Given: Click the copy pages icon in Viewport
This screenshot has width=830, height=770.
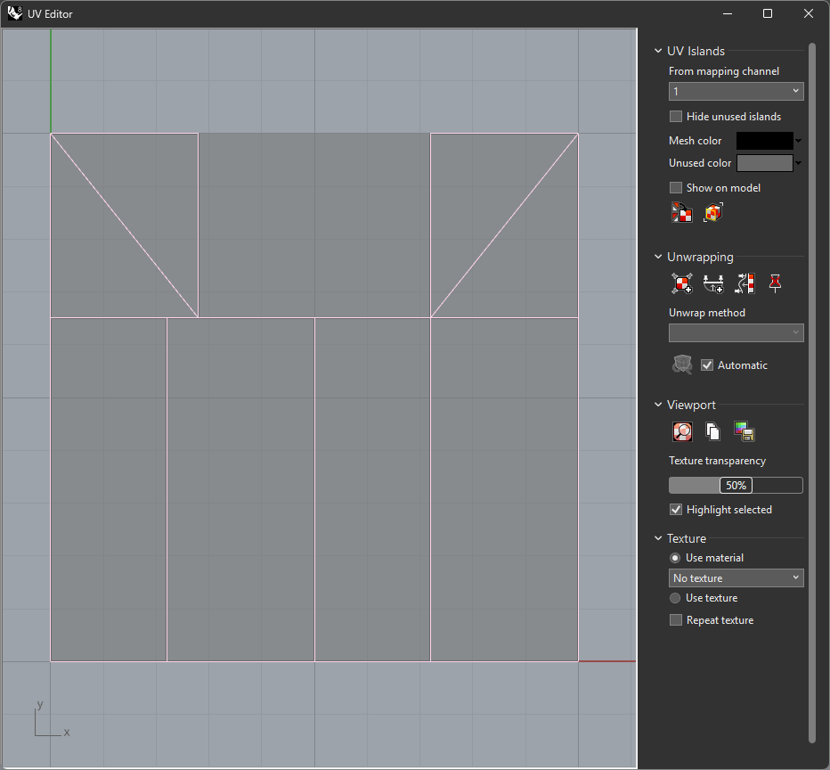Looking at the screenshot, I should coord(712,431).
